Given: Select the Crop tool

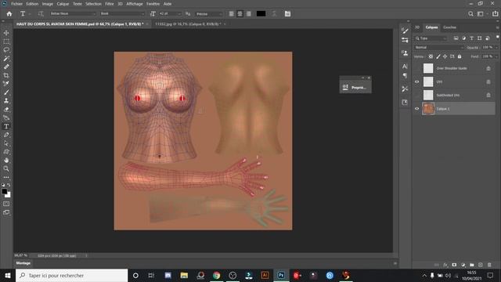Looking at the screenshot, I should click(6, 75).
